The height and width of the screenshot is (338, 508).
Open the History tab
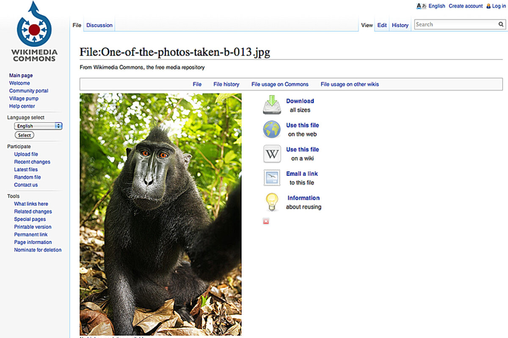point(400,25)
